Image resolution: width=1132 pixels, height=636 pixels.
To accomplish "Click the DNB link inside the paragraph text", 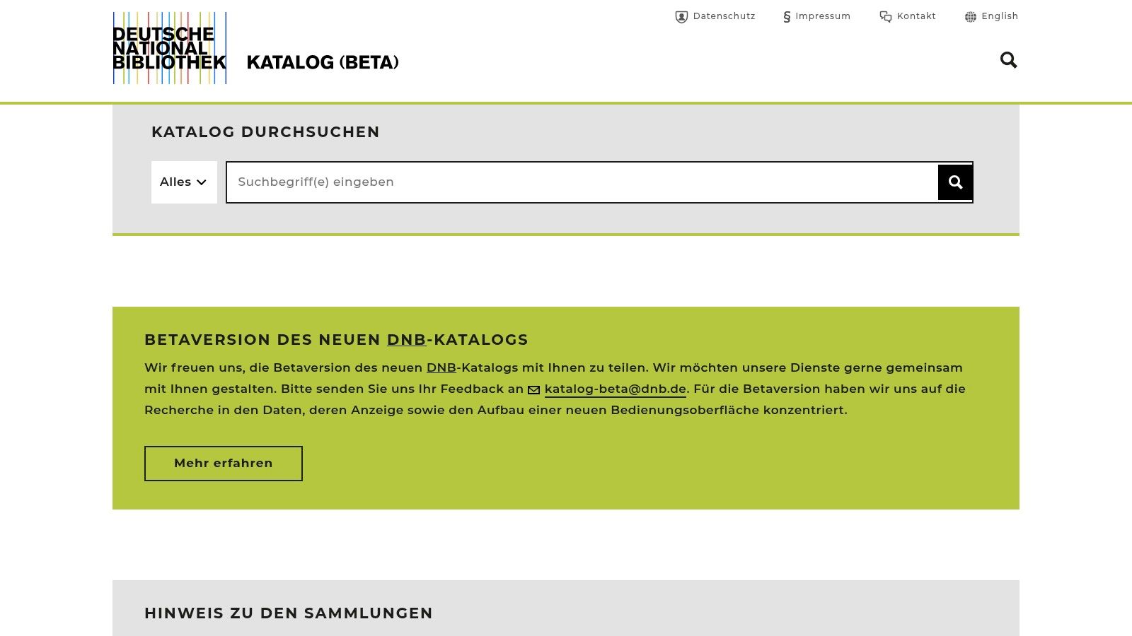I will click(x=441, y=367).
